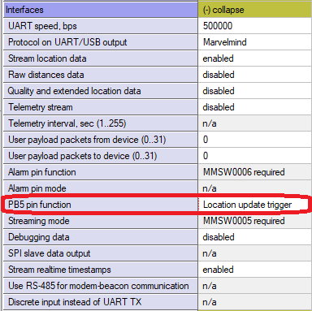Change PB5 pin function Location update trigger

[x=254, y=205]
